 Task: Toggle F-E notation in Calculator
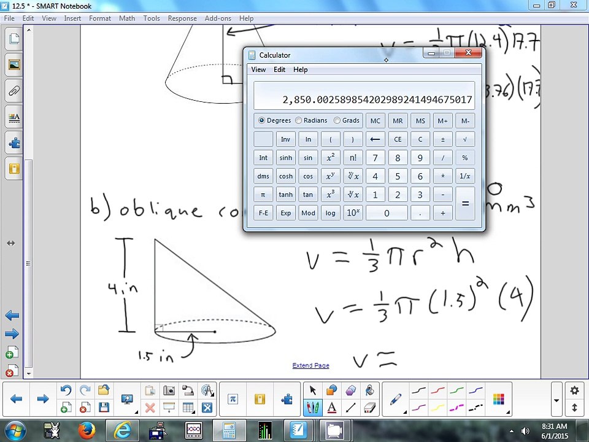[x=263, y=213]
